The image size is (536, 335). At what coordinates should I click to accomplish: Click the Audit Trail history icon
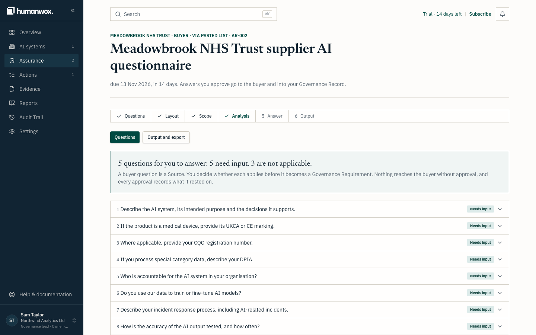[x=12, y=117]
